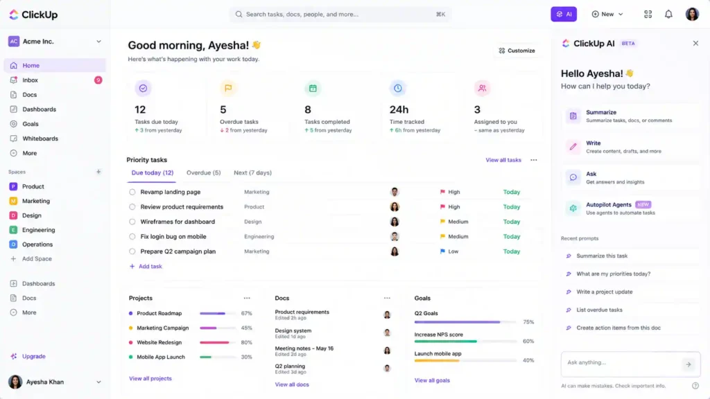Click View all tasks link
This screenshot has width=710, height=399.
pos(503,160)
